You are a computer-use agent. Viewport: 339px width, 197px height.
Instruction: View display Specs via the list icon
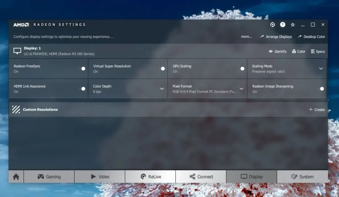313,51
